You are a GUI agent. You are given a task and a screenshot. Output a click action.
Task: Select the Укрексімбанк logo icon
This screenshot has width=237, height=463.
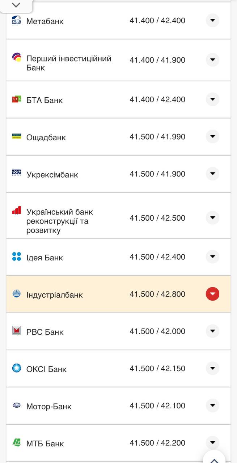[16, 173]
